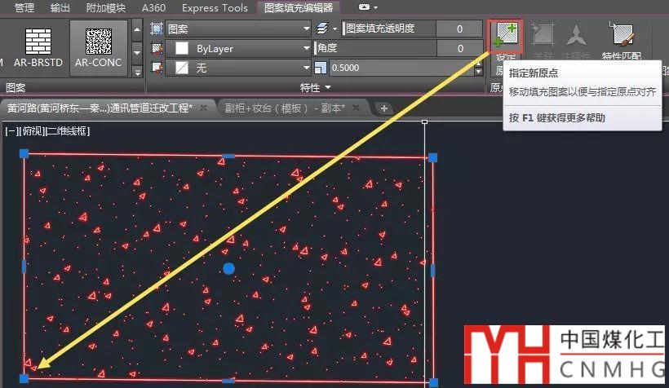Click the hatch color icon beside ByLayer
This screenshot has width=669, height=388.
(157, 48)
